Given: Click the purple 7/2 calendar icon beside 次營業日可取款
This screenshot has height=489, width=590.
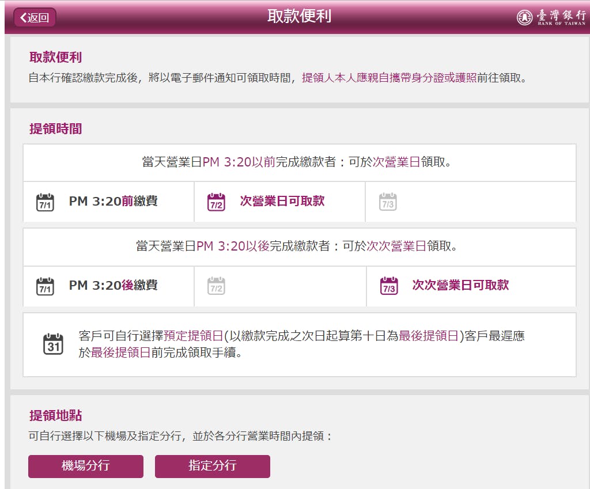Looking at the screenshot, I should click(216, 202).
